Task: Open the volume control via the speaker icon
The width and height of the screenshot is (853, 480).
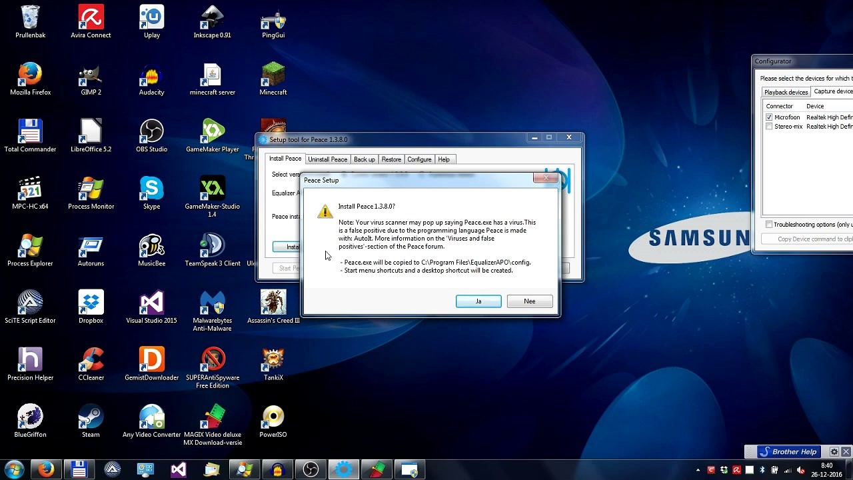Action: (799, 469)
